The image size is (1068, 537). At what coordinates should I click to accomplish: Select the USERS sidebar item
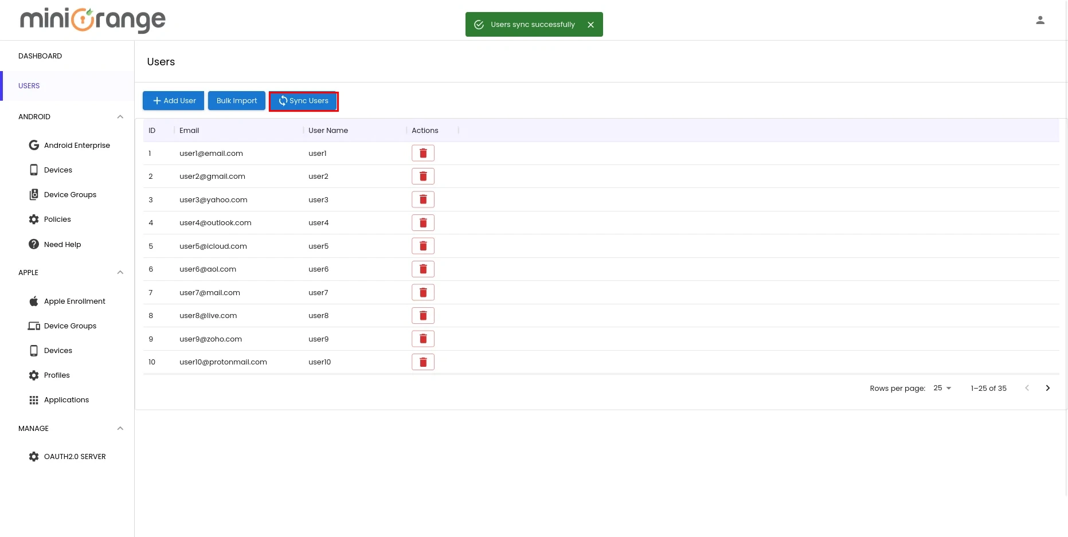[x=29, y=85]
